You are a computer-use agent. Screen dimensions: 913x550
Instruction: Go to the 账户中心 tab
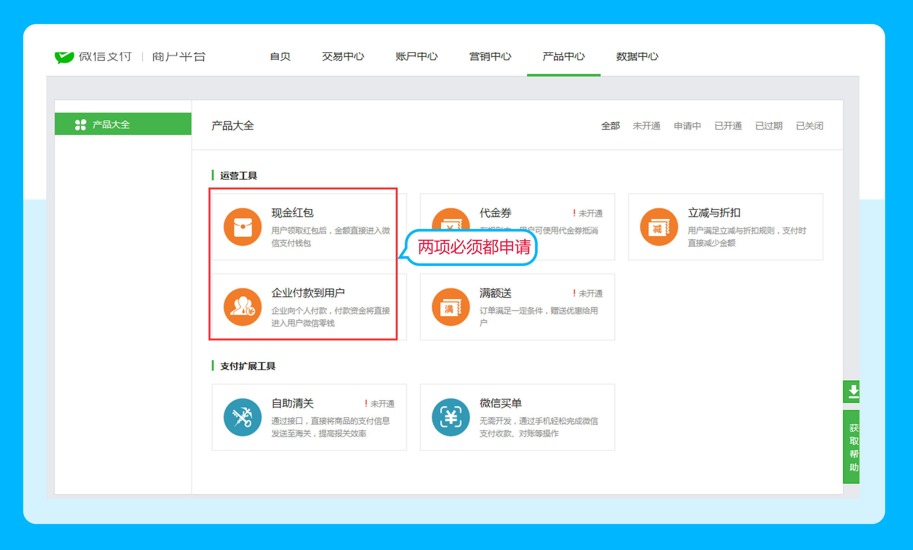tap(416, 56)
